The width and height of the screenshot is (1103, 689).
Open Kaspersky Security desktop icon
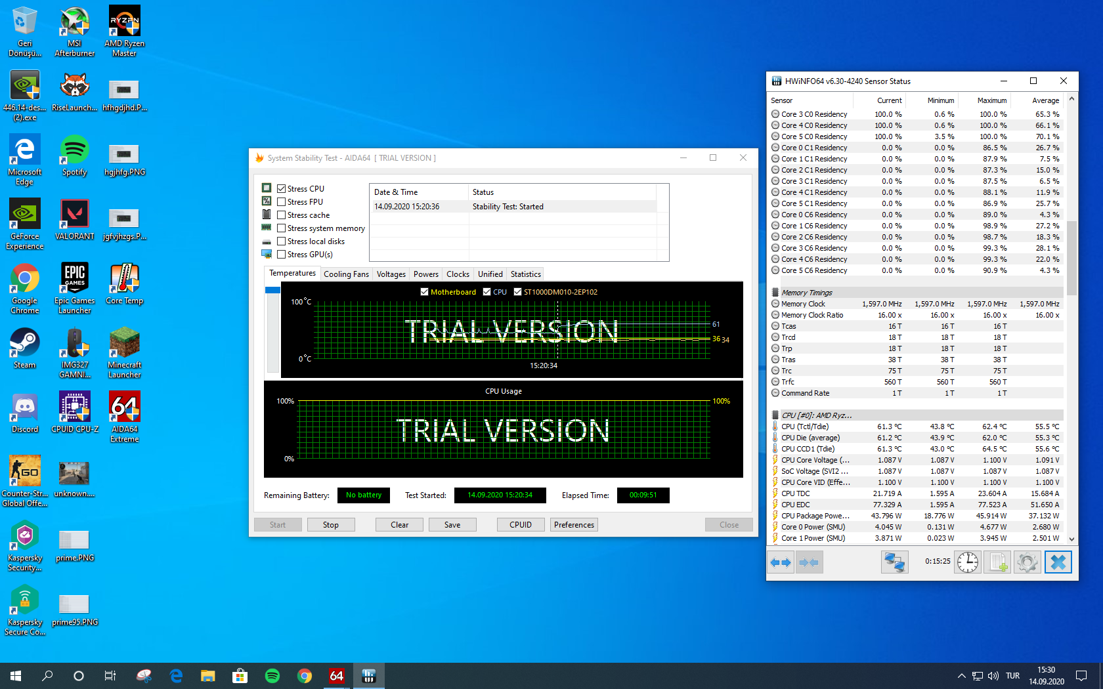click(24, 546)
